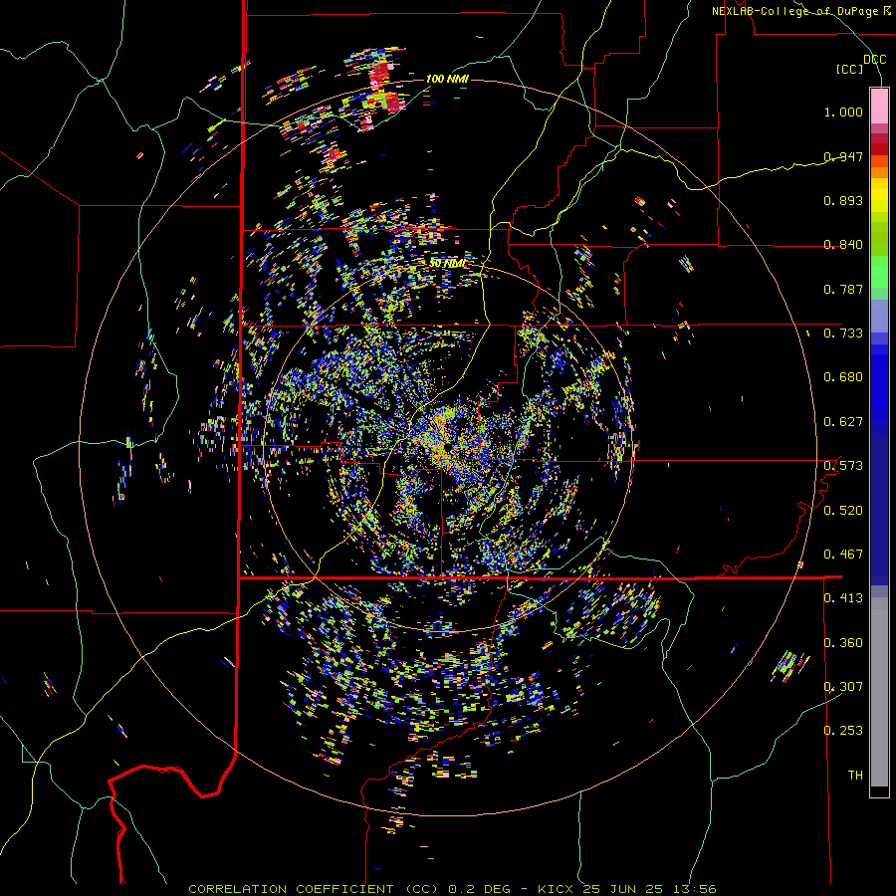The height and width of the screenshot is (896, 896).
Task: Select the 0.467 scale value
Action: [843, 554]
